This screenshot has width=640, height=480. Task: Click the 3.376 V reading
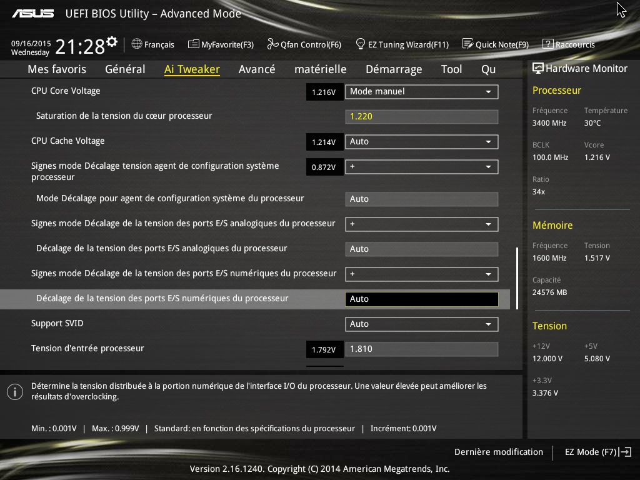click(545, 392)
